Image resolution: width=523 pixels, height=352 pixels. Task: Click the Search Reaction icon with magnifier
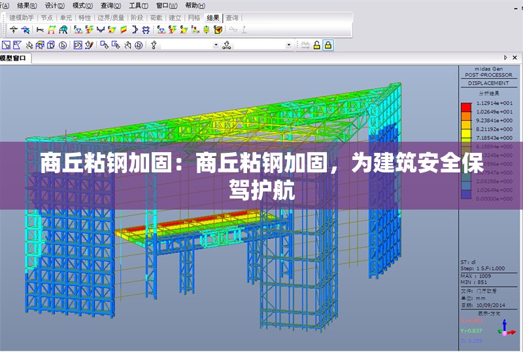25,30
